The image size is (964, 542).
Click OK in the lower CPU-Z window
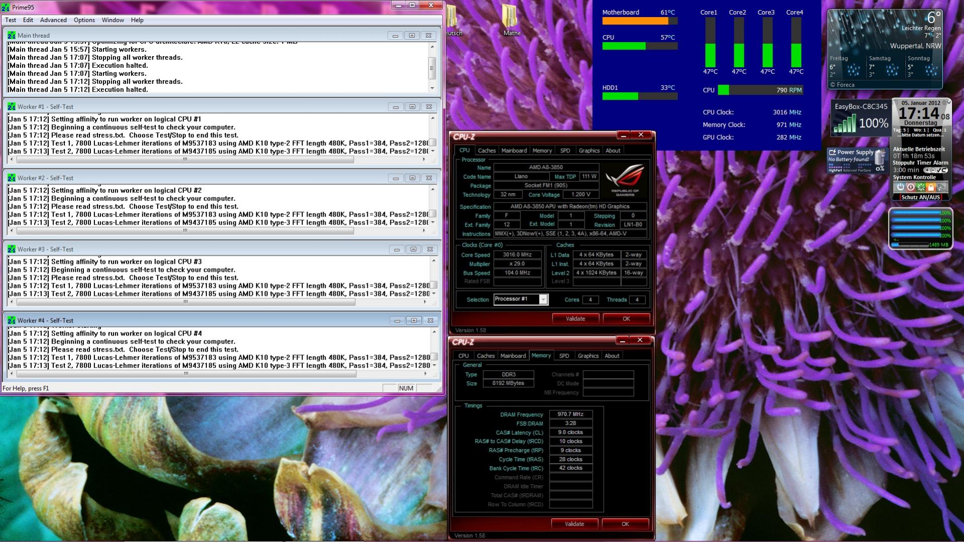(625, 524)
